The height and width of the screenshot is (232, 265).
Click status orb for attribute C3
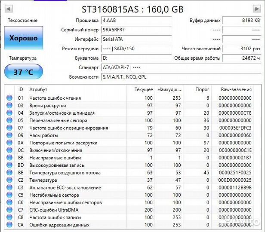(9, 187)
